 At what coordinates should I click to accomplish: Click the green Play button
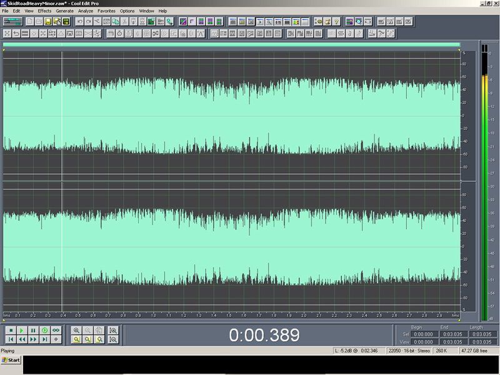click(22, 331)
